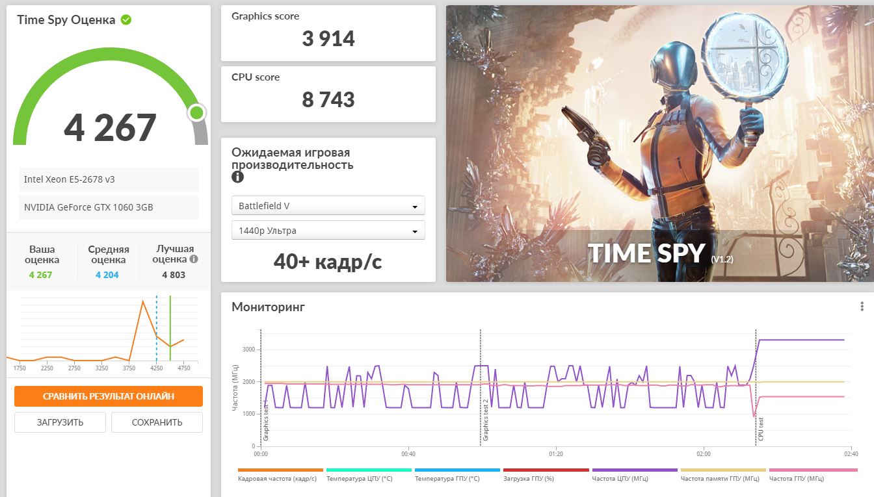Click Сравнить результат онлайн button
This screenshot has width=874, height=497.
[x=109, y=396]
